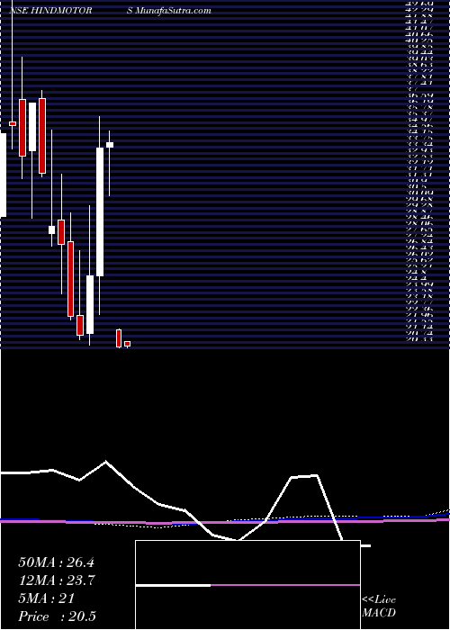The height and width of the screenshot is (630, 450).
Task: Click the tallest white candlestick body
Action: [x=100, y=211]
